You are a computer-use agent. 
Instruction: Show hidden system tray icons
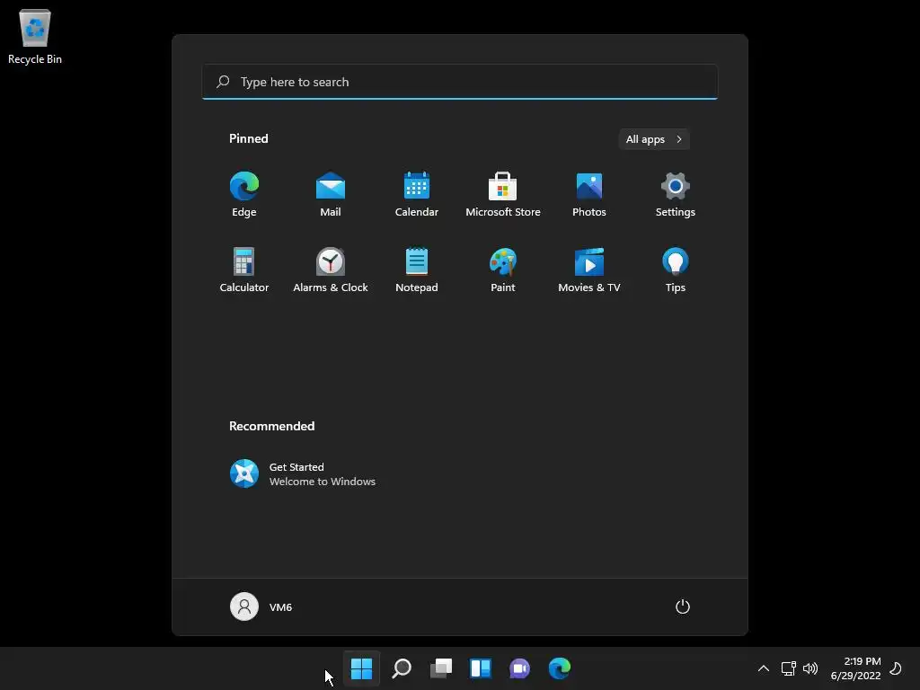pos(764,668)
